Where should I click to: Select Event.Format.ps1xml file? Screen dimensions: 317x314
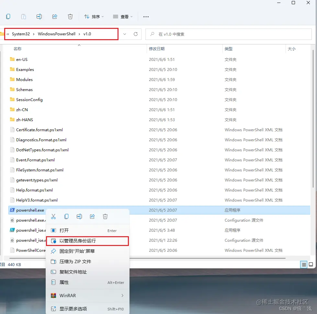point(35,160)
